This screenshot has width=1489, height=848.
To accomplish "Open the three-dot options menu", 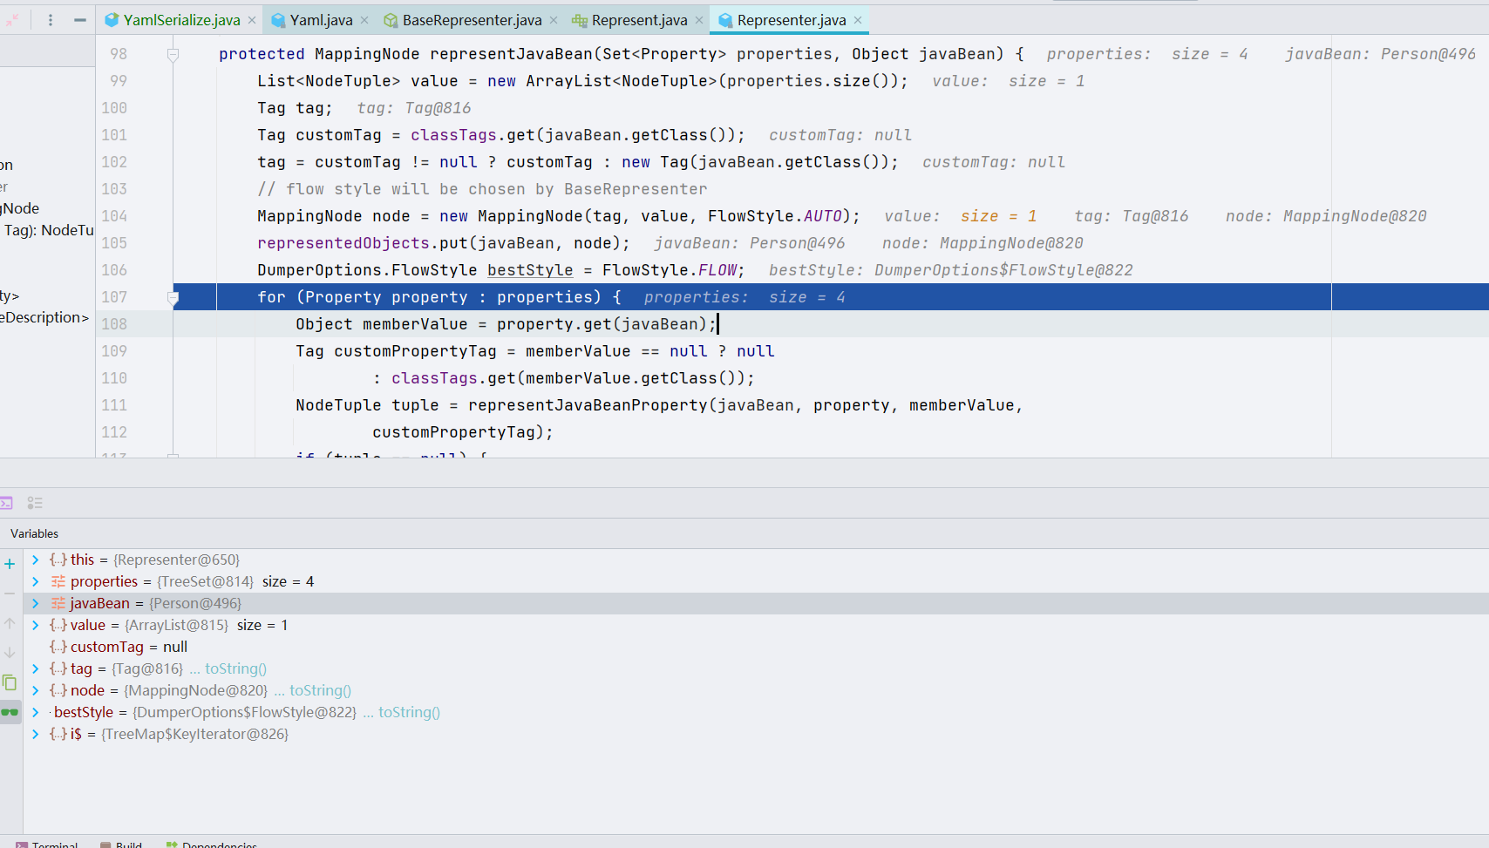I will (51, 20).
